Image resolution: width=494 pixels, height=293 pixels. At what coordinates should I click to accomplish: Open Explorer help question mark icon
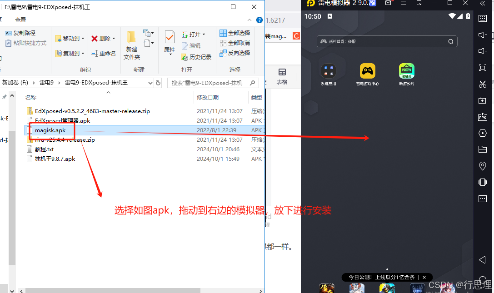259,20
